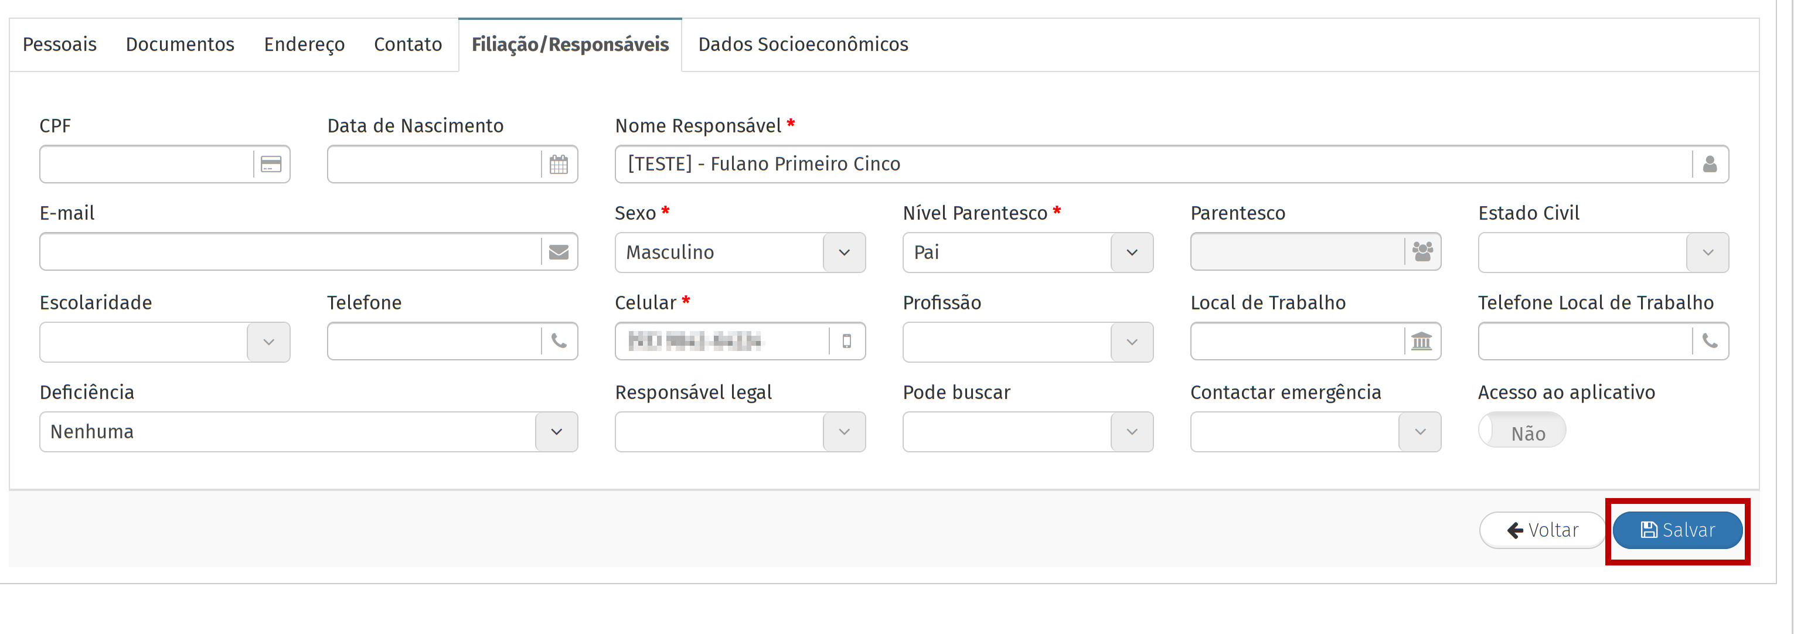Image resolution: width=1794 pixels, height=634 pixels.
Task: Switch to the Documentos tab
Action: click(180, 45)
